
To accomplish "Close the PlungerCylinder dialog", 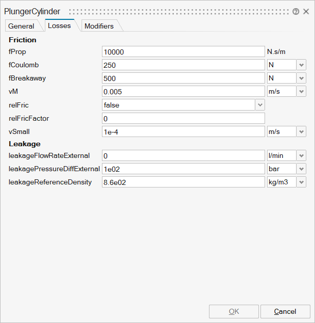I will tap(306, 11).
